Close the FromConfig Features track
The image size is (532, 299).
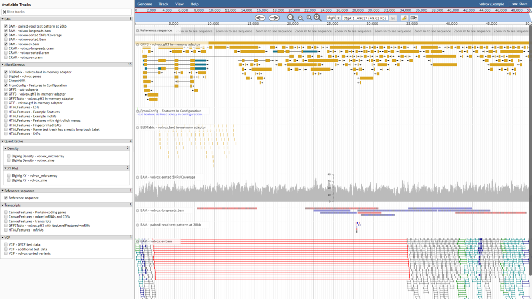point(137,111)
